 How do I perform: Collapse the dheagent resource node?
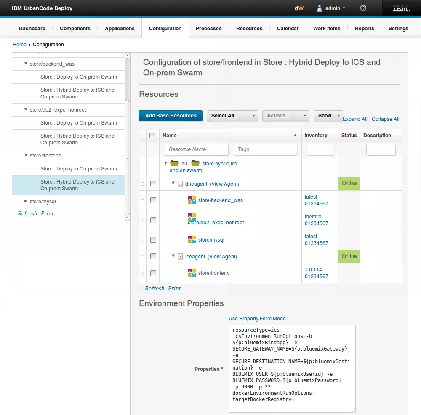[173, 183]
